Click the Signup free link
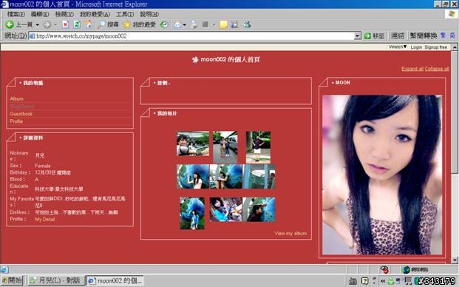The height and width of the screenshot is (287, 459). tap(435, 47)
